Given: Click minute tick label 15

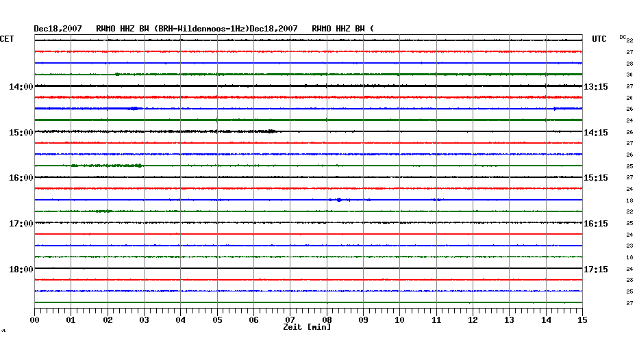Looking at the screenshot, I should click(x=583, y=320).
